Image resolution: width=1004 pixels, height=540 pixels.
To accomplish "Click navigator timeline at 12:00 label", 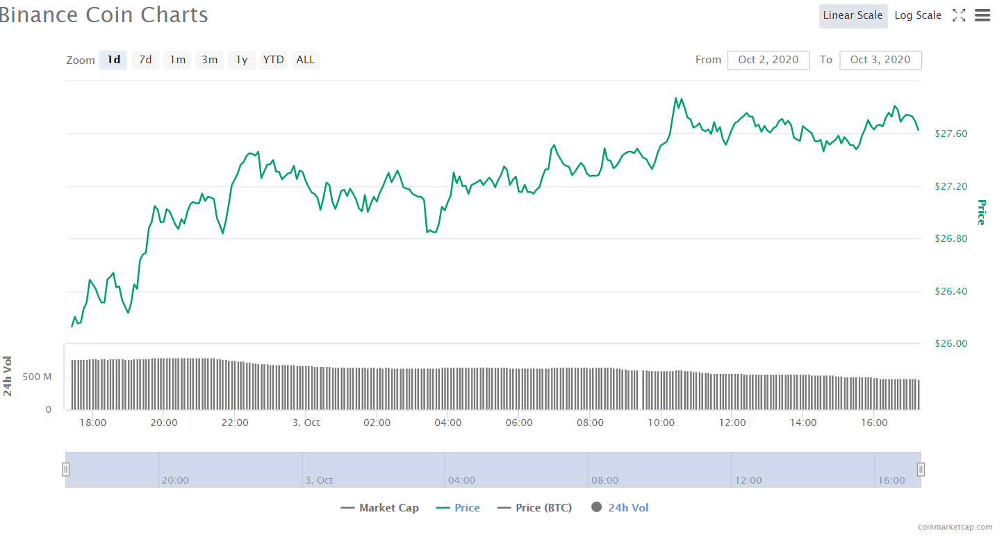I will 748,480.
